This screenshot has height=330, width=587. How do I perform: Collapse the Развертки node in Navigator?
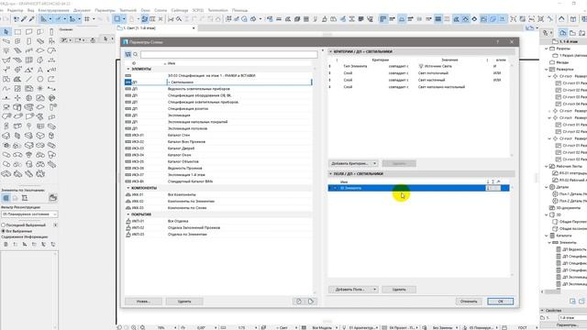pyautogui.click(x=547, y=70)
